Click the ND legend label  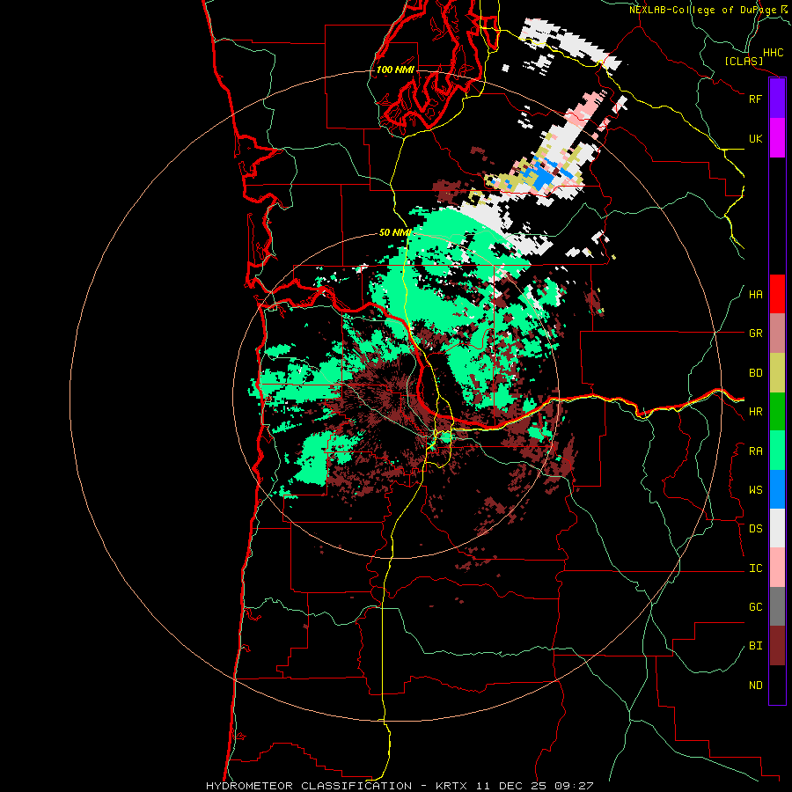pos(755,686)
